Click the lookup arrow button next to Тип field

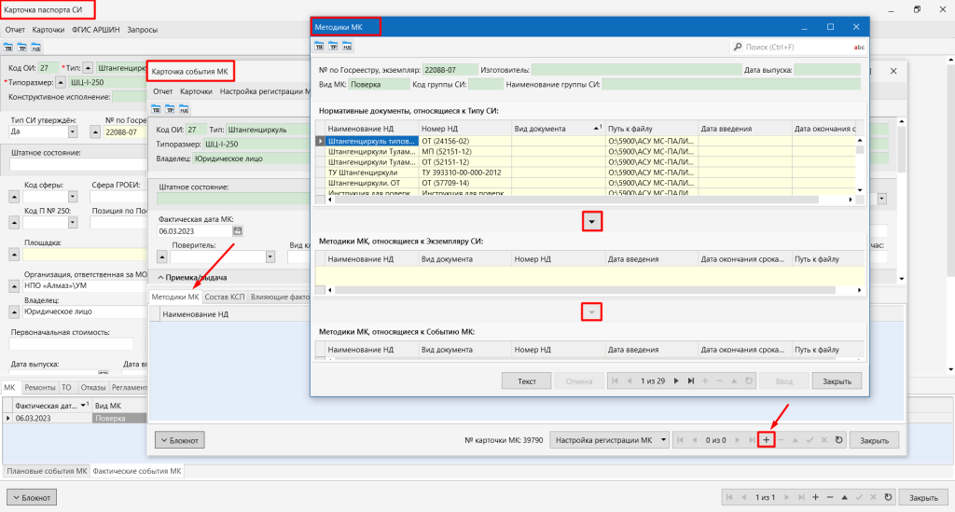pyautogui.click(x=89, y=68)
